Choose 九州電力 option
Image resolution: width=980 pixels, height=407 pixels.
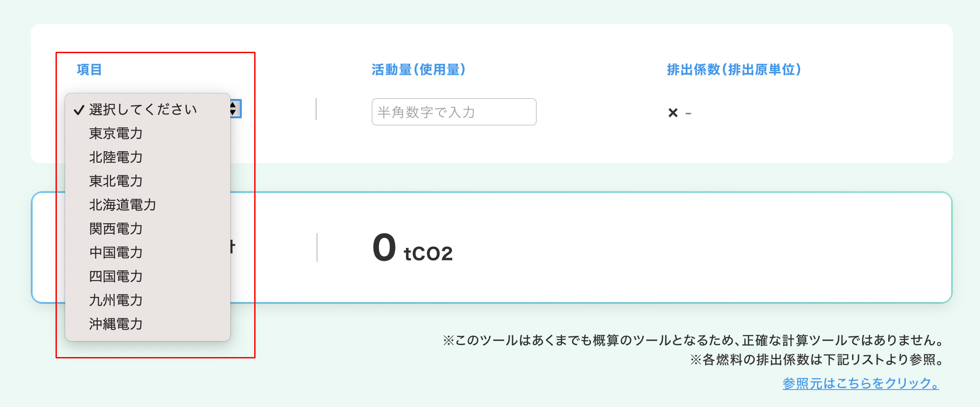pyautogui.click(x=116, y=300)
